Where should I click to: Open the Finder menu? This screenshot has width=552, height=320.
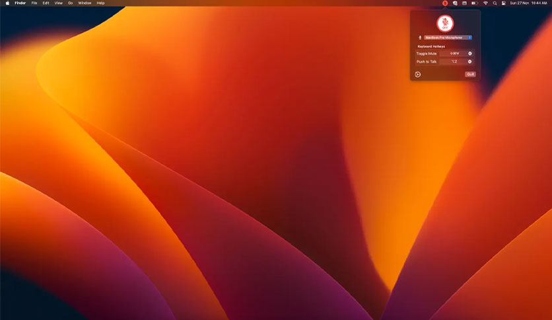20,3
